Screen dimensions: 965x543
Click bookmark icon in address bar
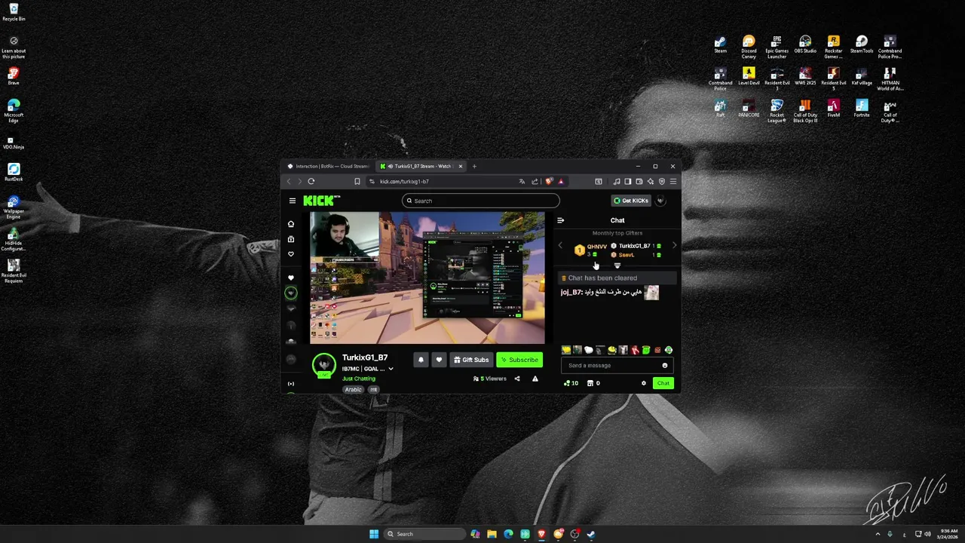pyautogui.click(x=357, y=182)
